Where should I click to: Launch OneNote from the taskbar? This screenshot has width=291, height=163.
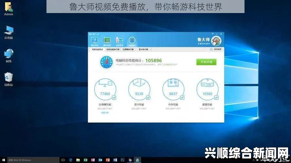coord(93,160)
